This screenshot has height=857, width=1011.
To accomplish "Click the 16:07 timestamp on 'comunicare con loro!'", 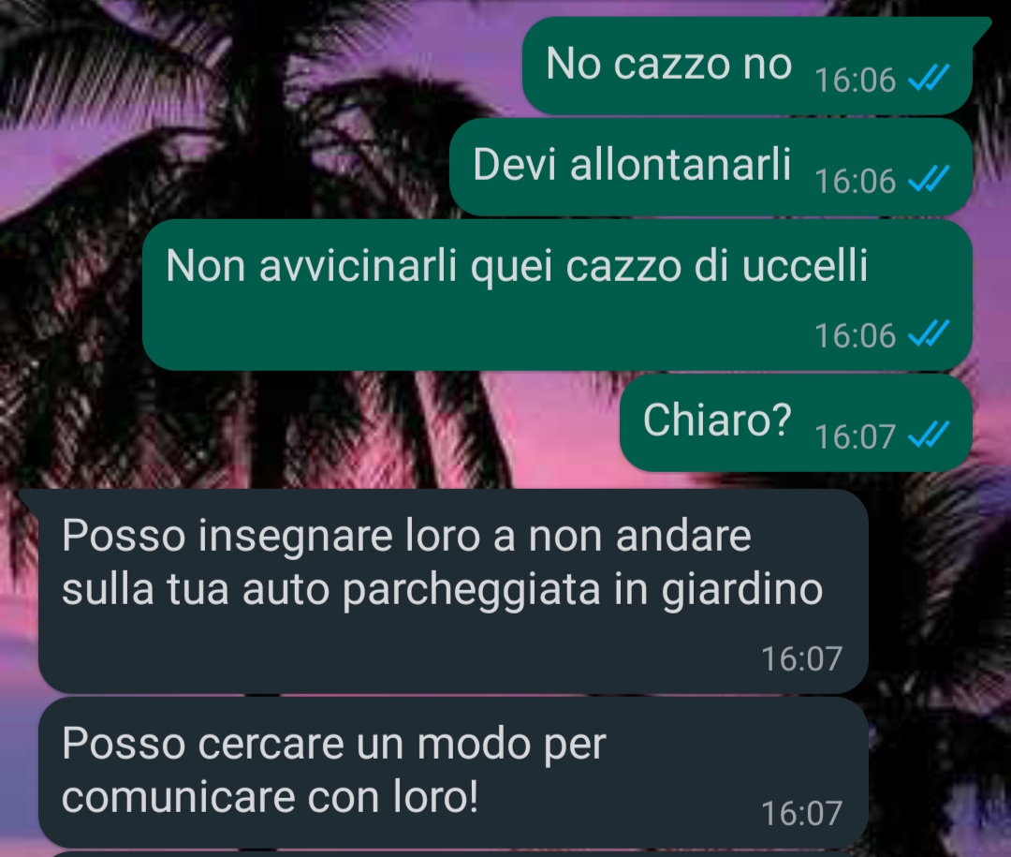I will 801,813.
